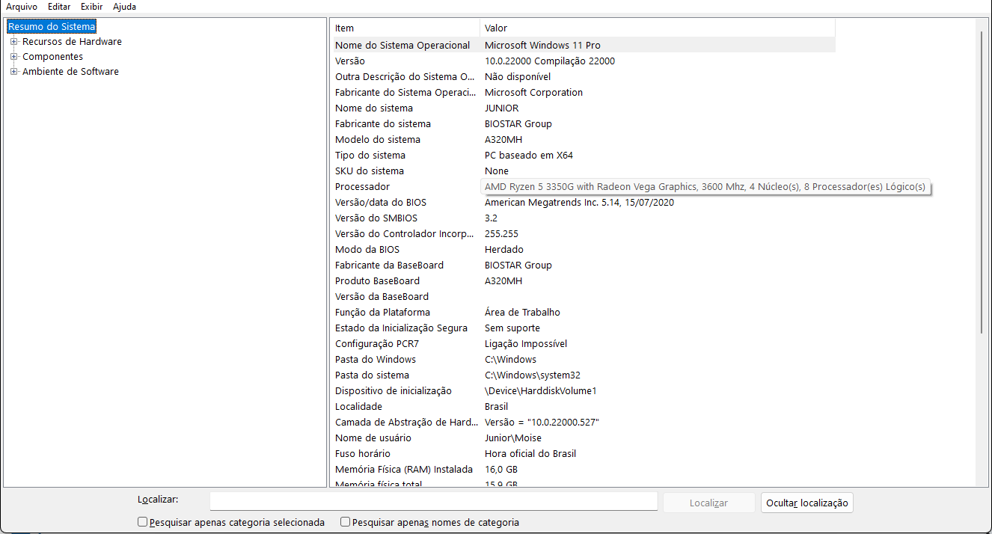Select Modo da BIOS row
Screen dimensions: 992x534
584,249
